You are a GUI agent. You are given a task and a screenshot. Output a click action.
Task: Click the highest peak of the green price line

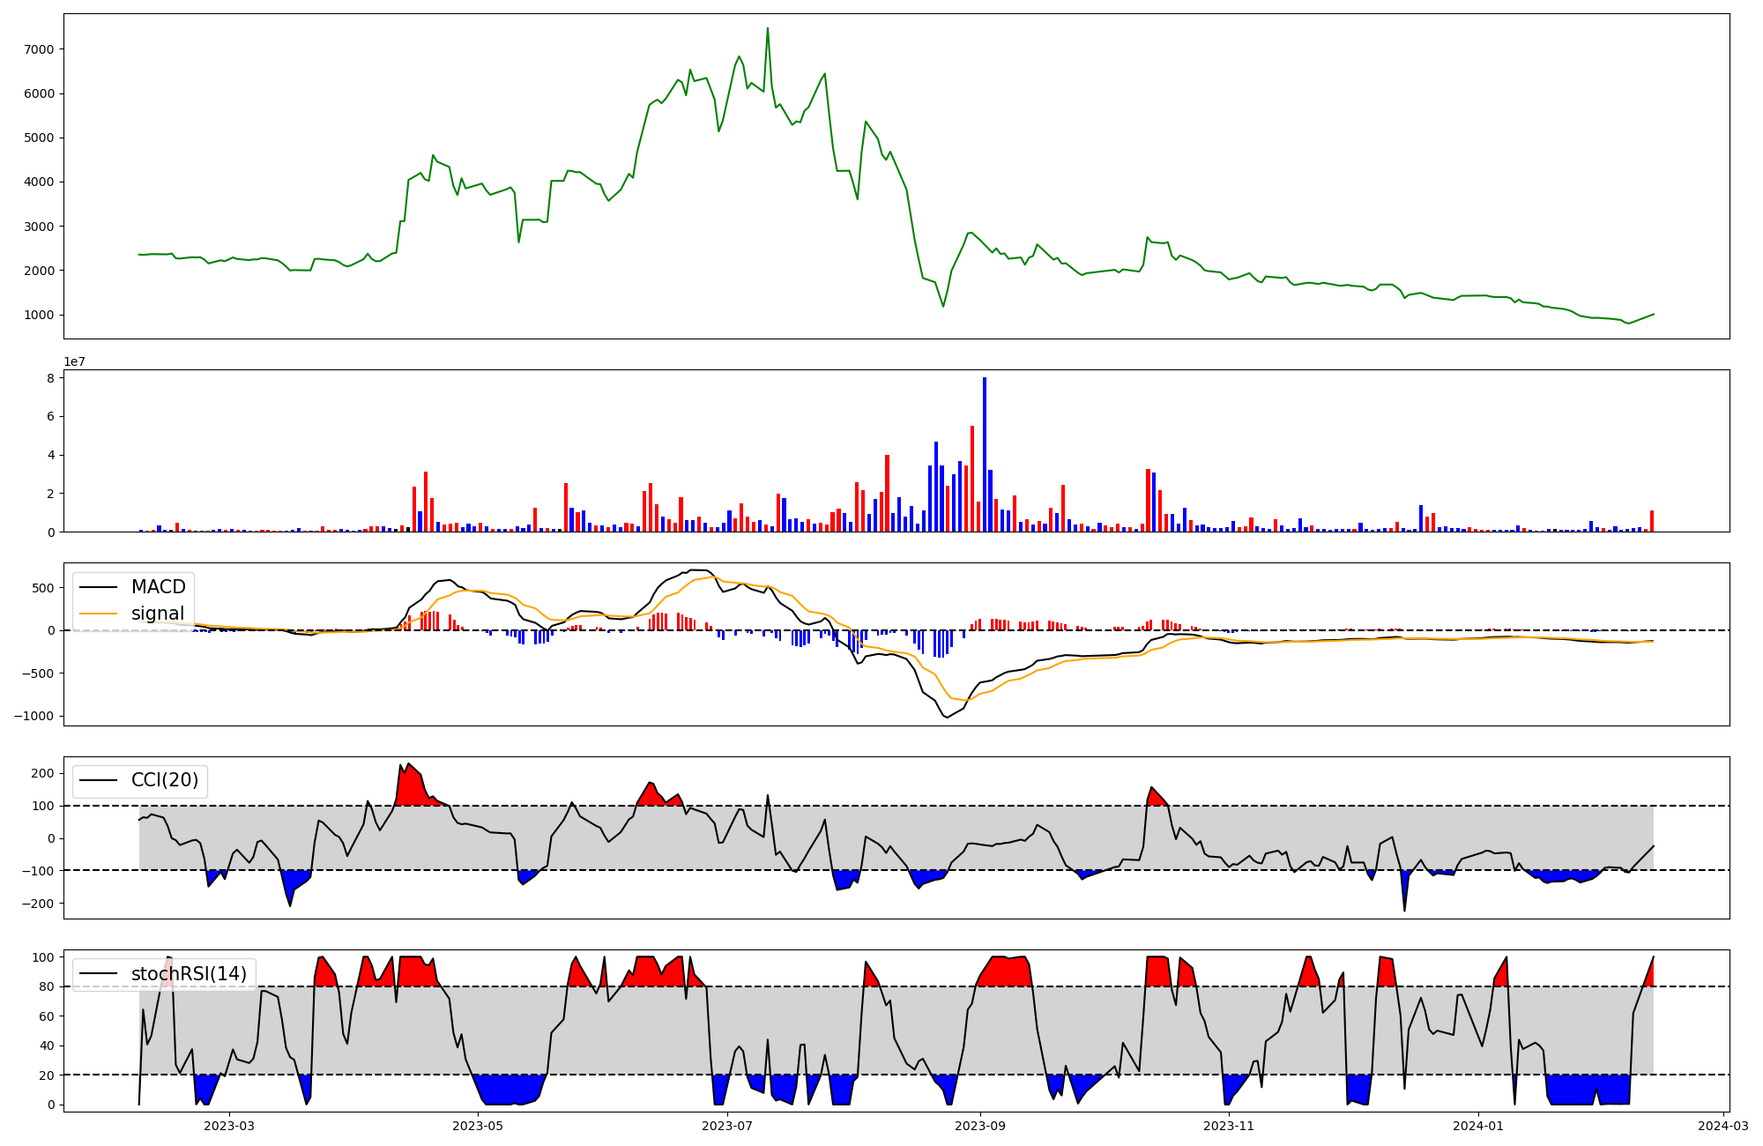[x=767, y=29]
